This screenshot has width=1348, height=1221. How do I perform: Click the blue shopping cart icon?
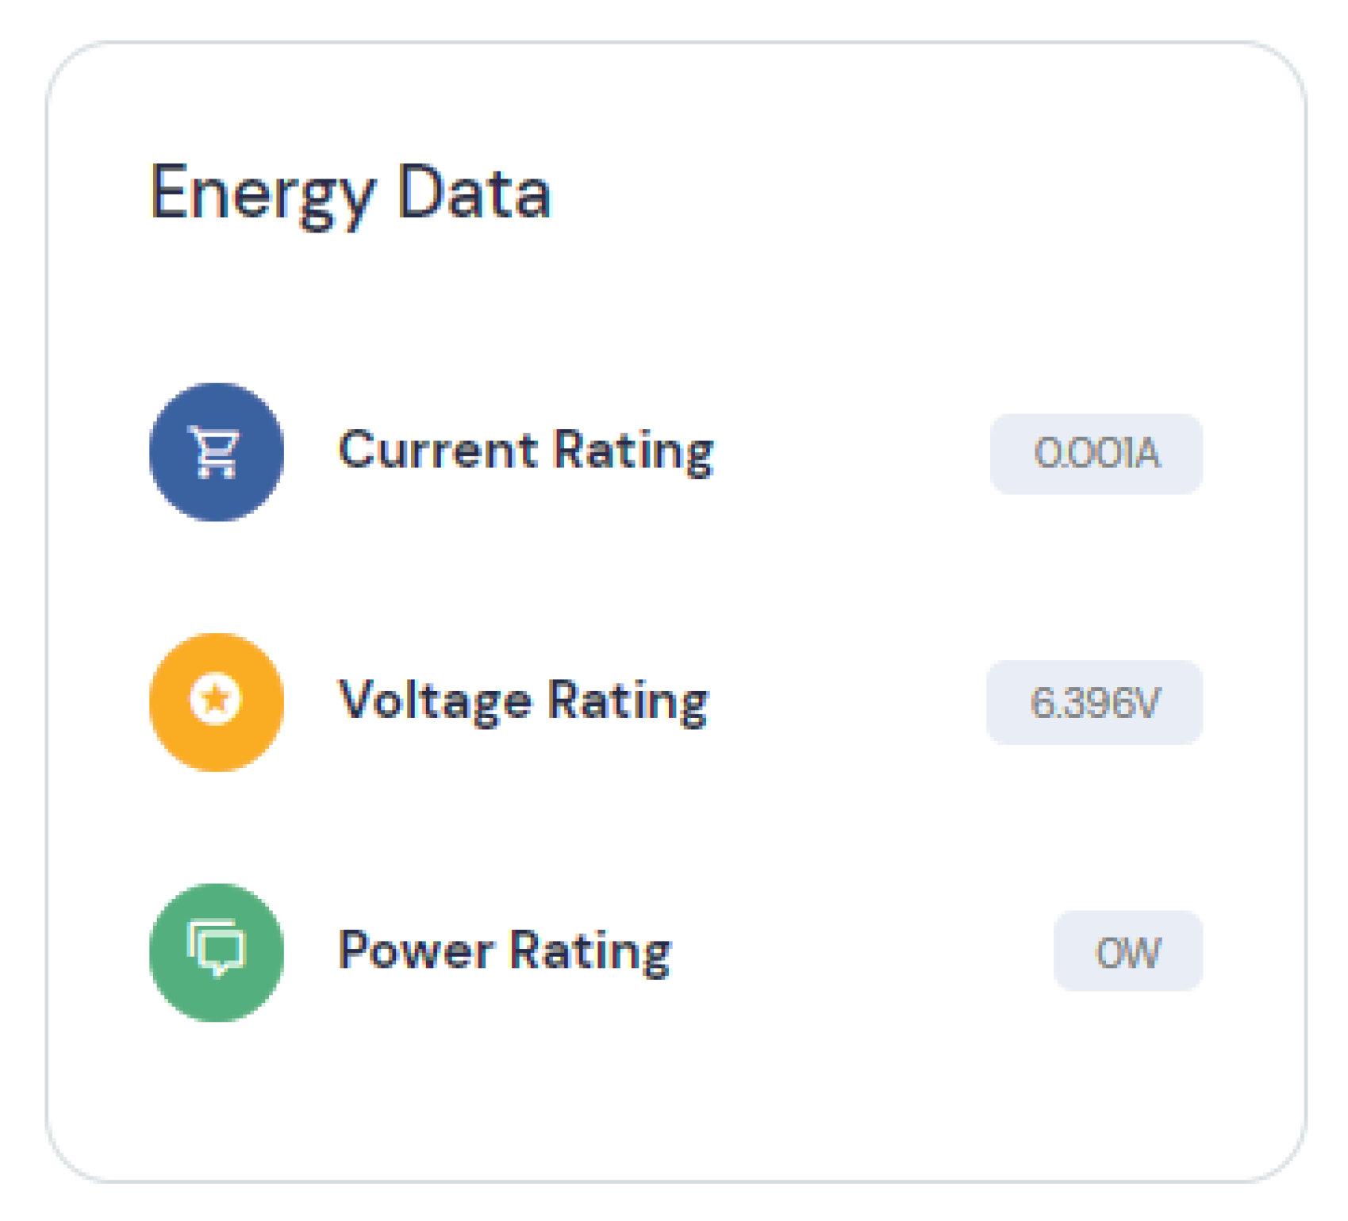pyautogui.click(x=216, y=452)
